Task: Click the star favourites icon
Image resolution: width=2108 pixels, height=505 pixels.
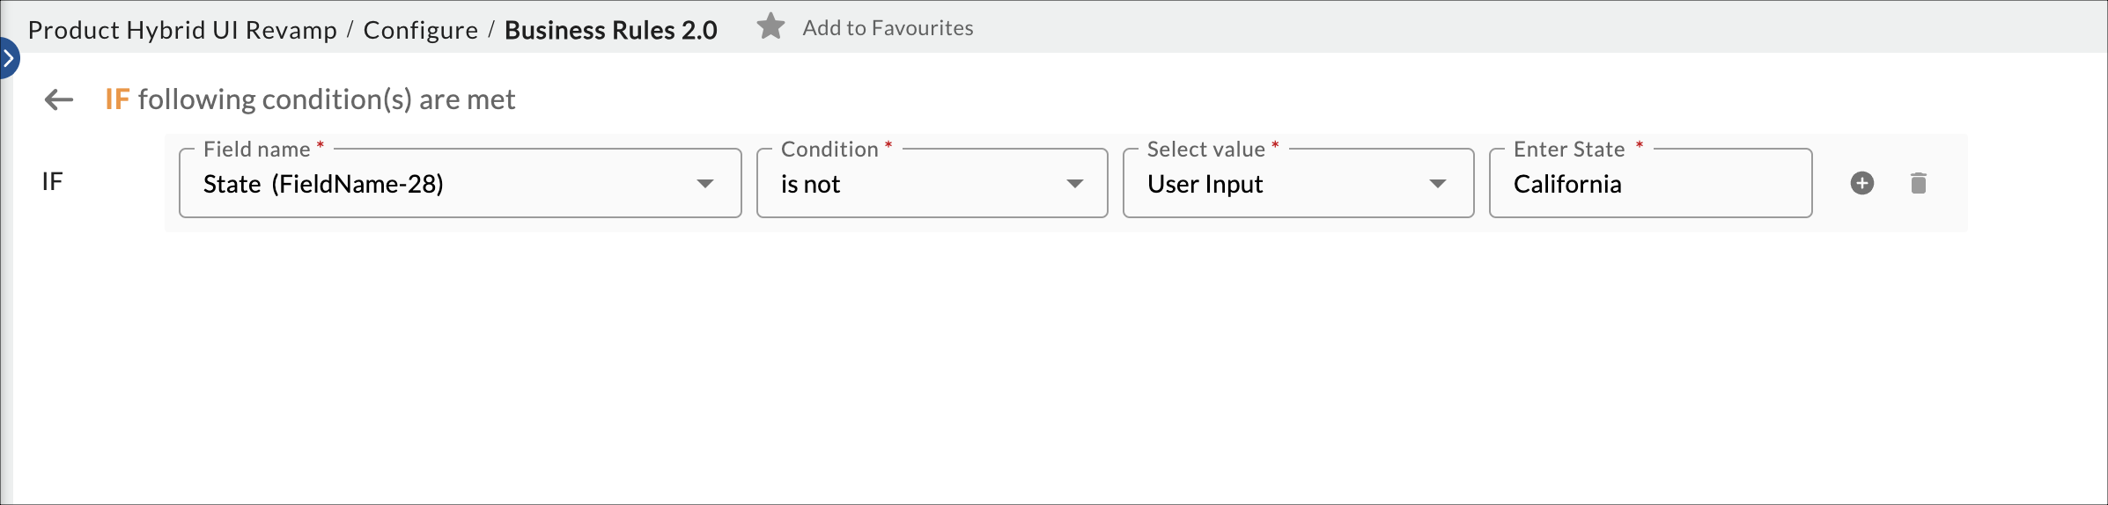Action: coord(770,27)
